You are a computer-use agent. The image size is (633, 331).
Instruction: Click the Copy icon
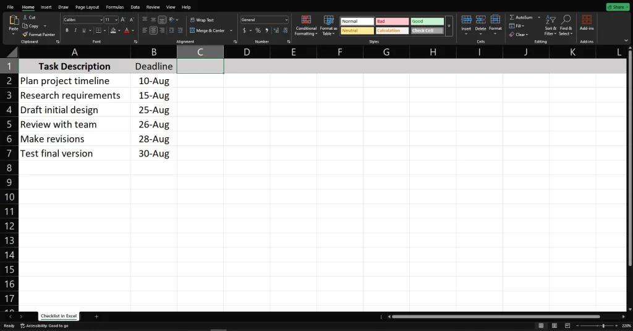pyautogui.click(x=25, y=26)
